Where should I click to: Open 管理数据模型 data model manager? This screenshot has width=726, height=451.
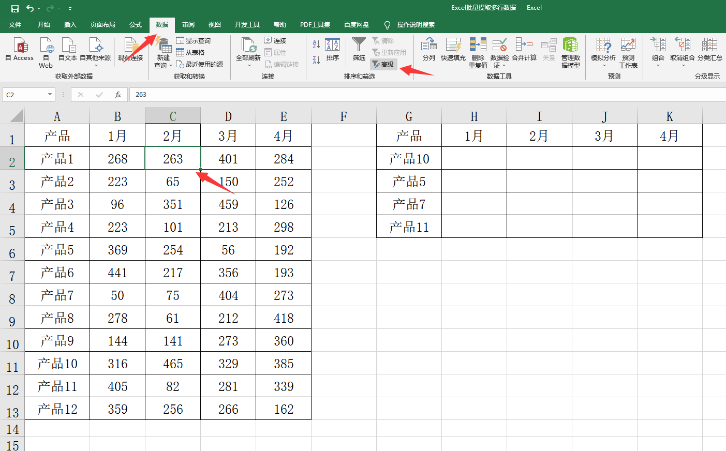[570, 53]
